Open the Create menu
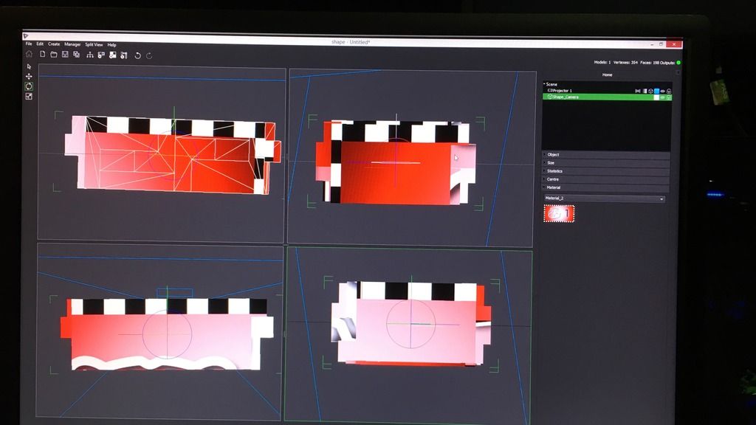756x425 pixels. [x=54, y=44]
